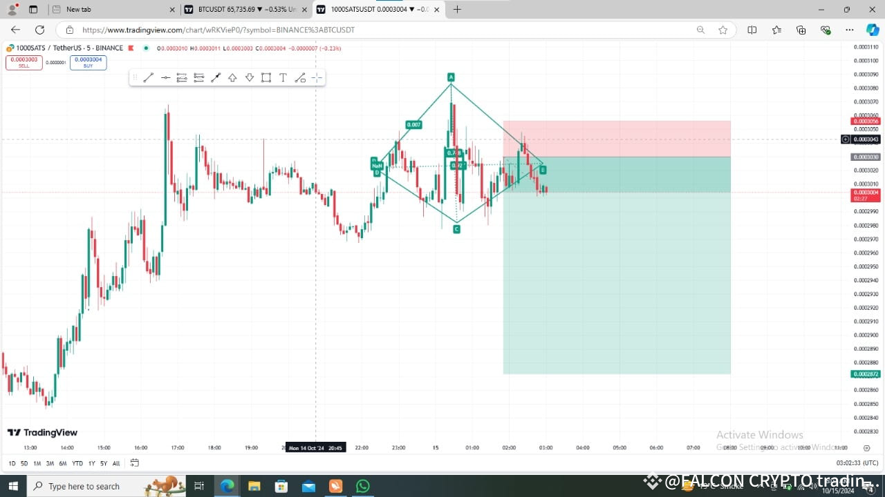Select the Horizontal Ray drawing tool
Viewport: 885px width, 497px height.
[165, 77]
